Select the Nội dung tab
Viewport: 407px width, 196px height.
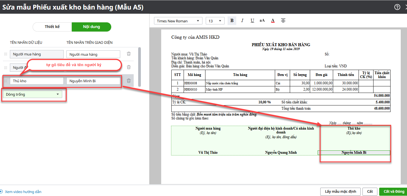tap(92, 27)
